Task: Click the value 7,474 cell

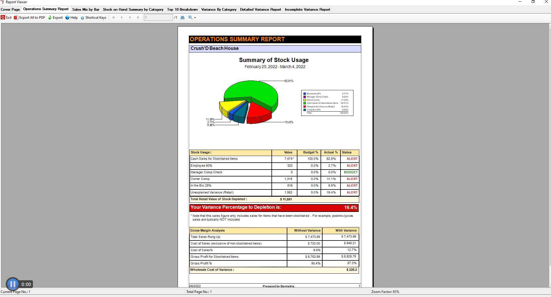Action: [x=284, y=159]
